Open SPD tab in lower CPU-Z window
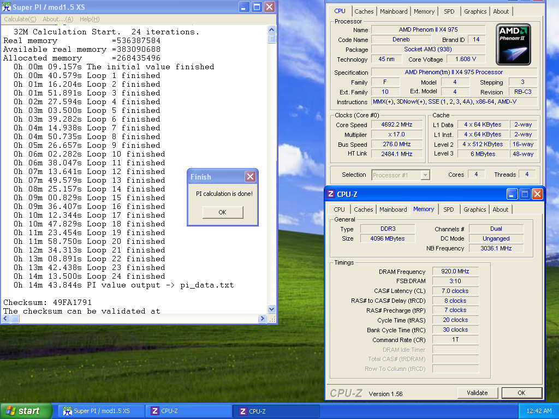559x419 pixels. pyautogui.click(x=449, y=209)
